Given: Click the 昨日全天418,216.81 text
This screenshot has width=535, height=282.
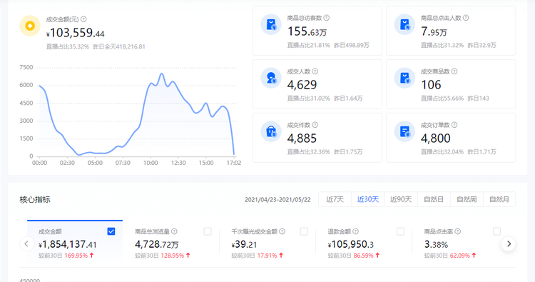Looking at the screenshot, I should pyautogui.click(x=119, y=47).
